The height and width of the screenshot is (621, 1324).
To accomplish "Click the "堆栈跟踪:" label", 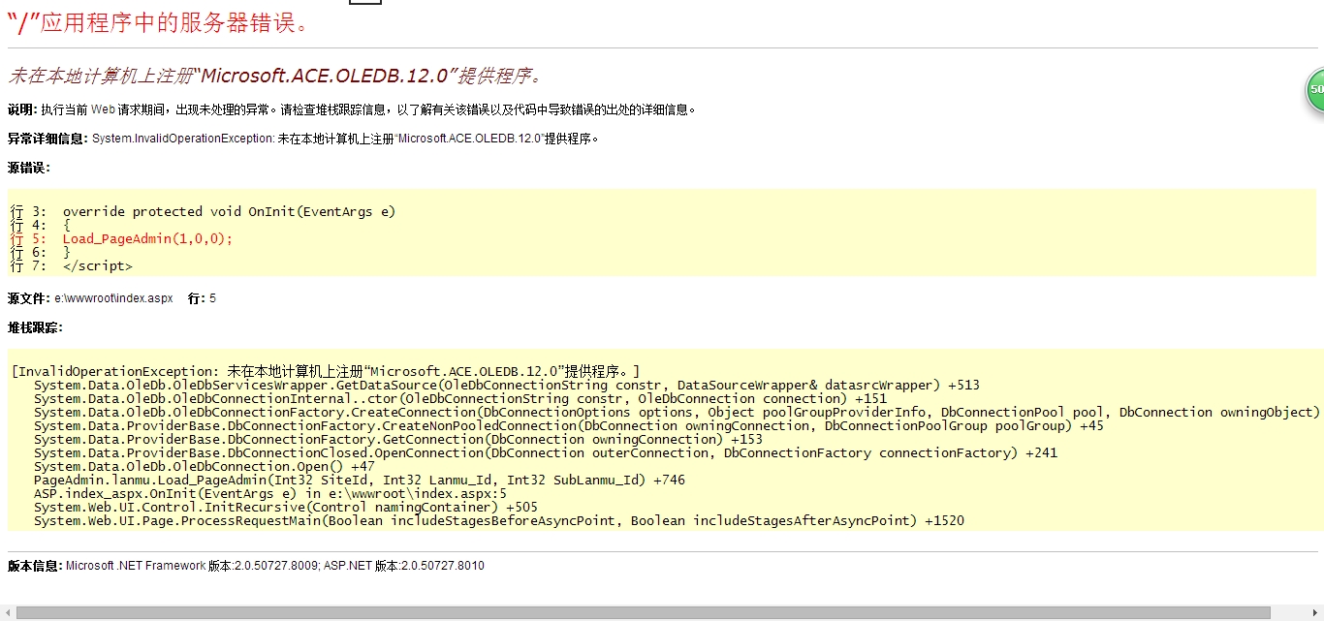I will pos(35,327).
